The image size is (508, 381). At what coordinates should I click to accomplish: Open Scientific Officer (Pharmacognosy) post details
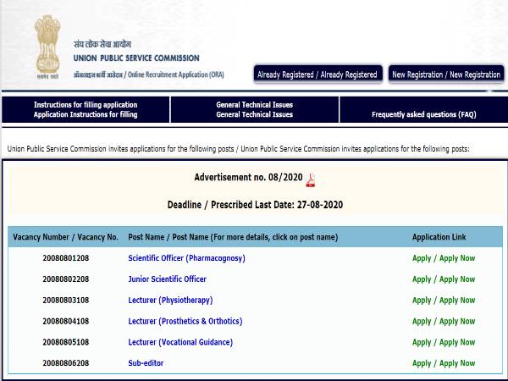(x=186, y=258)
